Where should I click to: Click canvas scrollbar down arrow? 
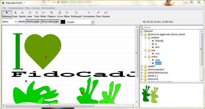pyautogui.click(x=137, y=102)
